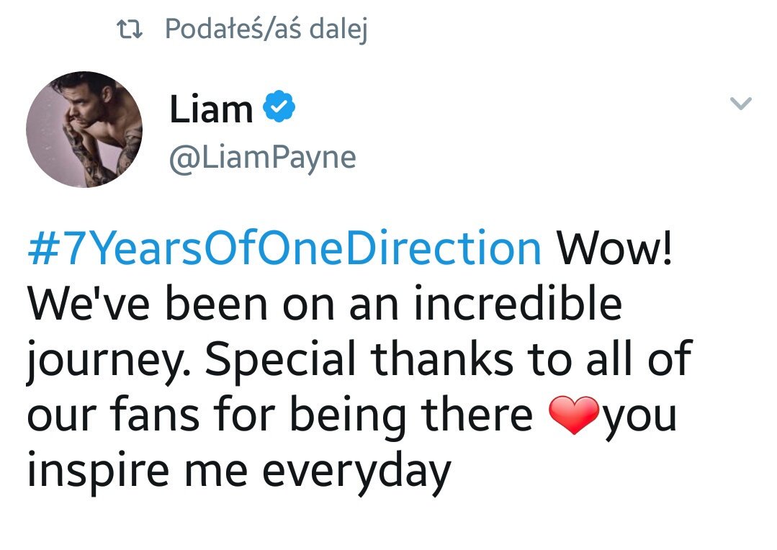Click the word "you" after the heart
Viewport: 777px width, 550px height.
[x=639, y=419]
